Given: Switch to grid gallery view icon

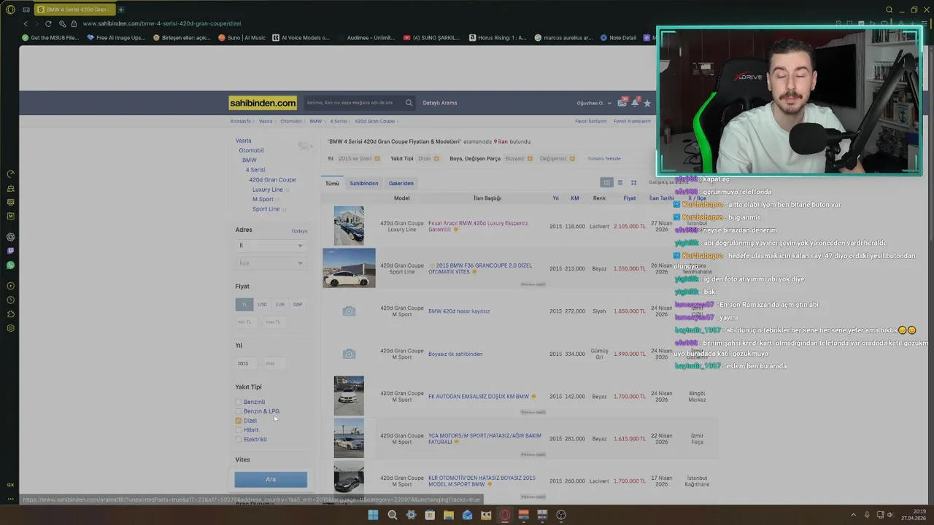Looking at the screenshot, I should (633, 182).
